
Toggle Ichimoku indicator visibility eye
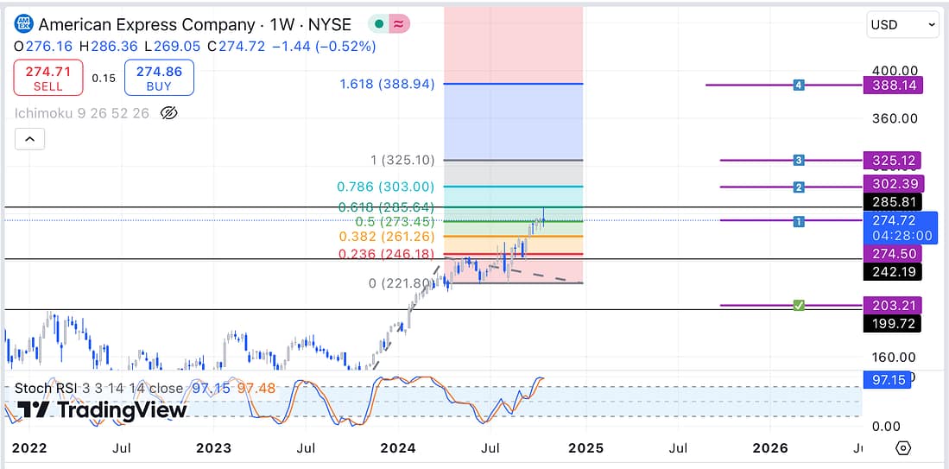tap(169, 112)
